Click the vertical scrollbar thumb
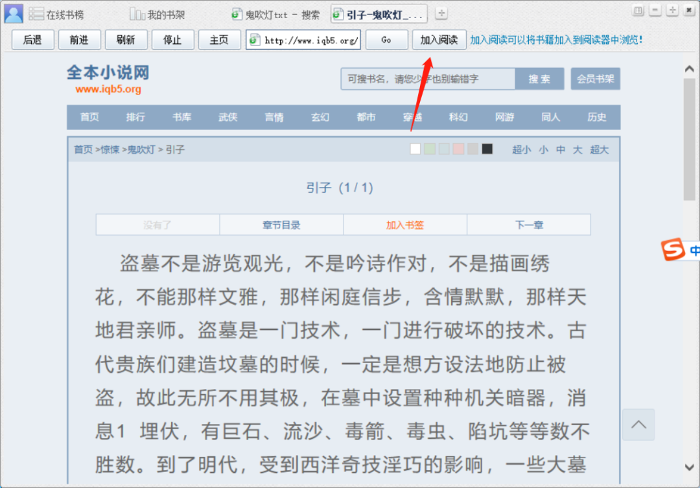The width and height of the screenshot is (700, 488). (x=689, y=140)
